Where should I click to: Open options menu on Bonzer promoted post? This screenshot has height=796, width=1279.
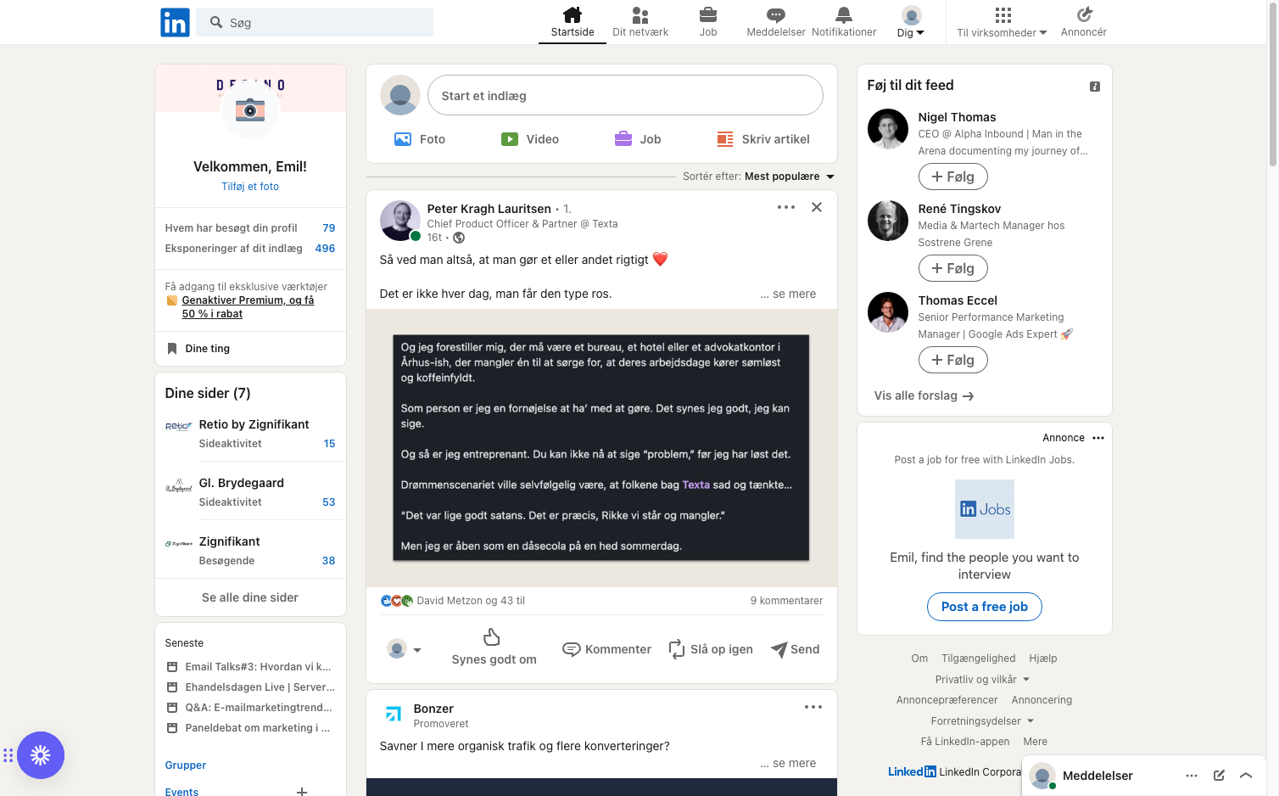813,707
